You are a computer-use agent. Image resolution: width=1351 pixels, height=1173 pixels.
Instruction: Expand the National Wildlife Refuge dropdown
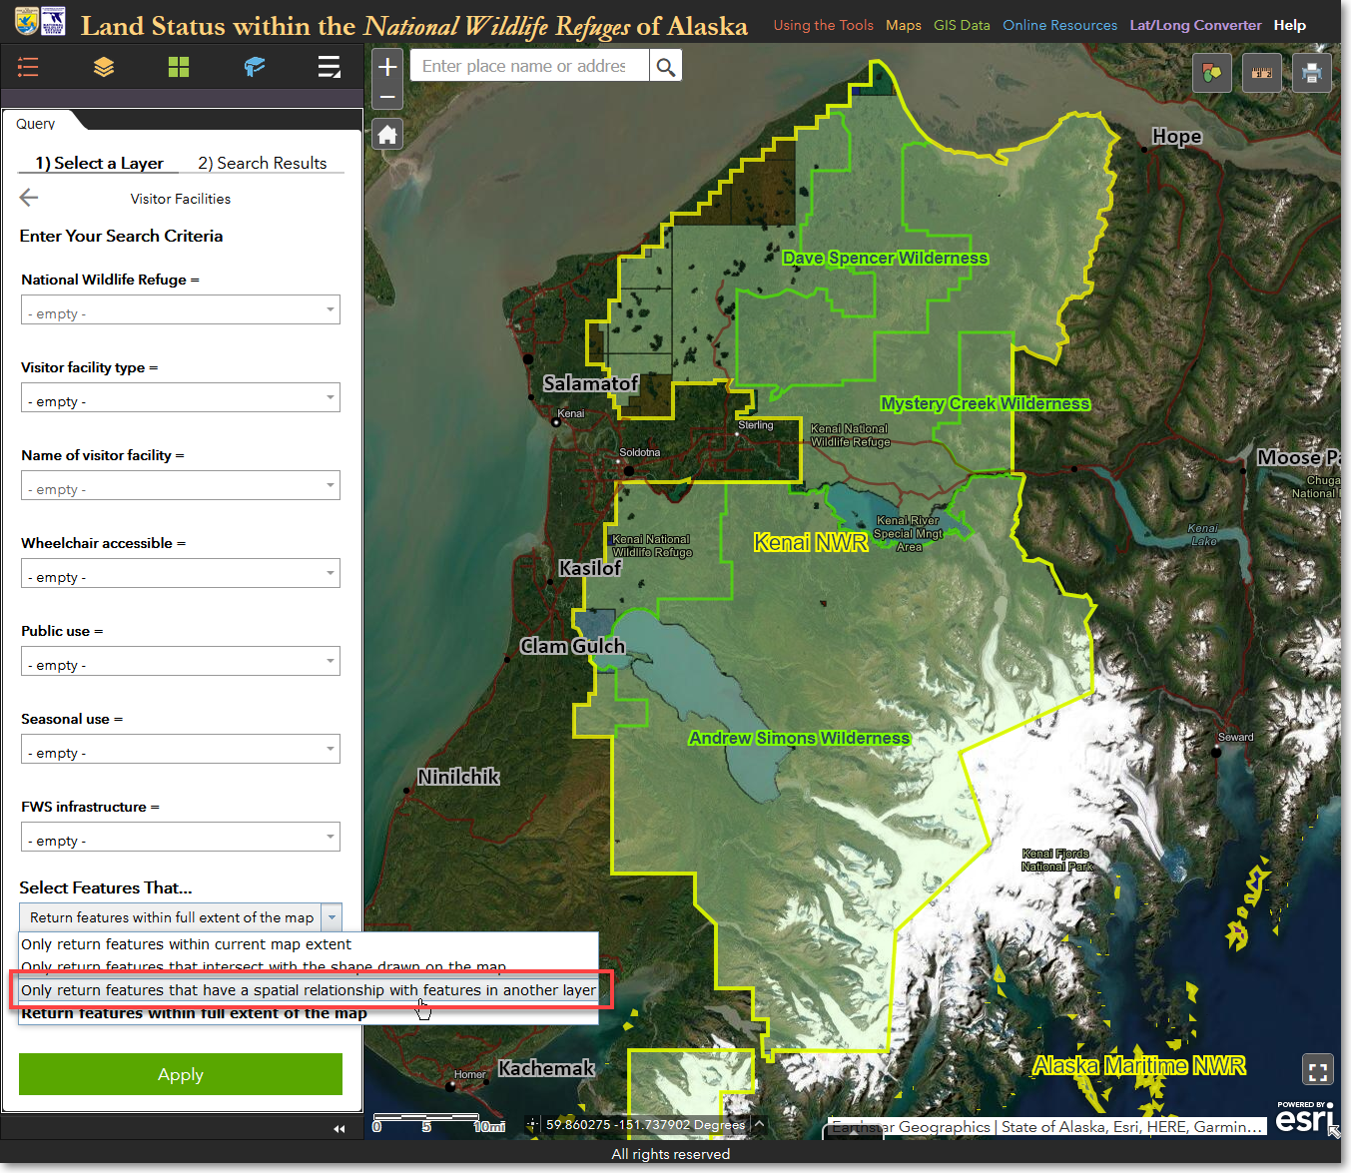181,310
